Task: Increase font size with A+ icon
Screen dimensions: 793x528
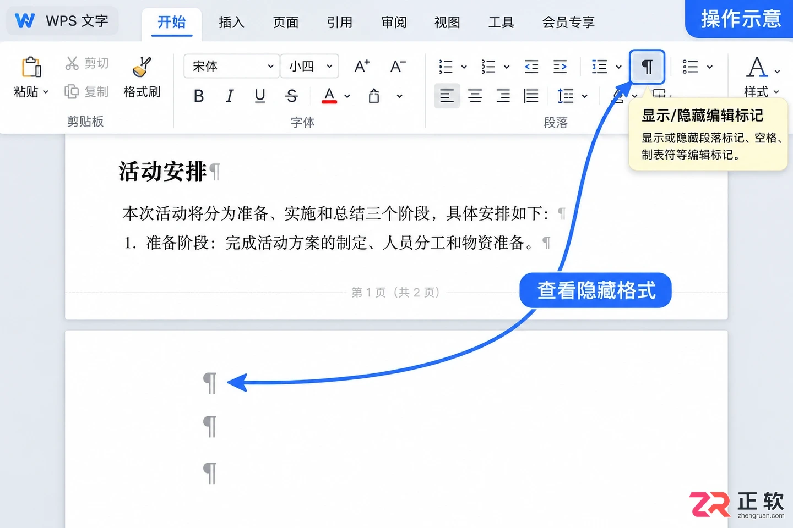Action: point(362,67)
